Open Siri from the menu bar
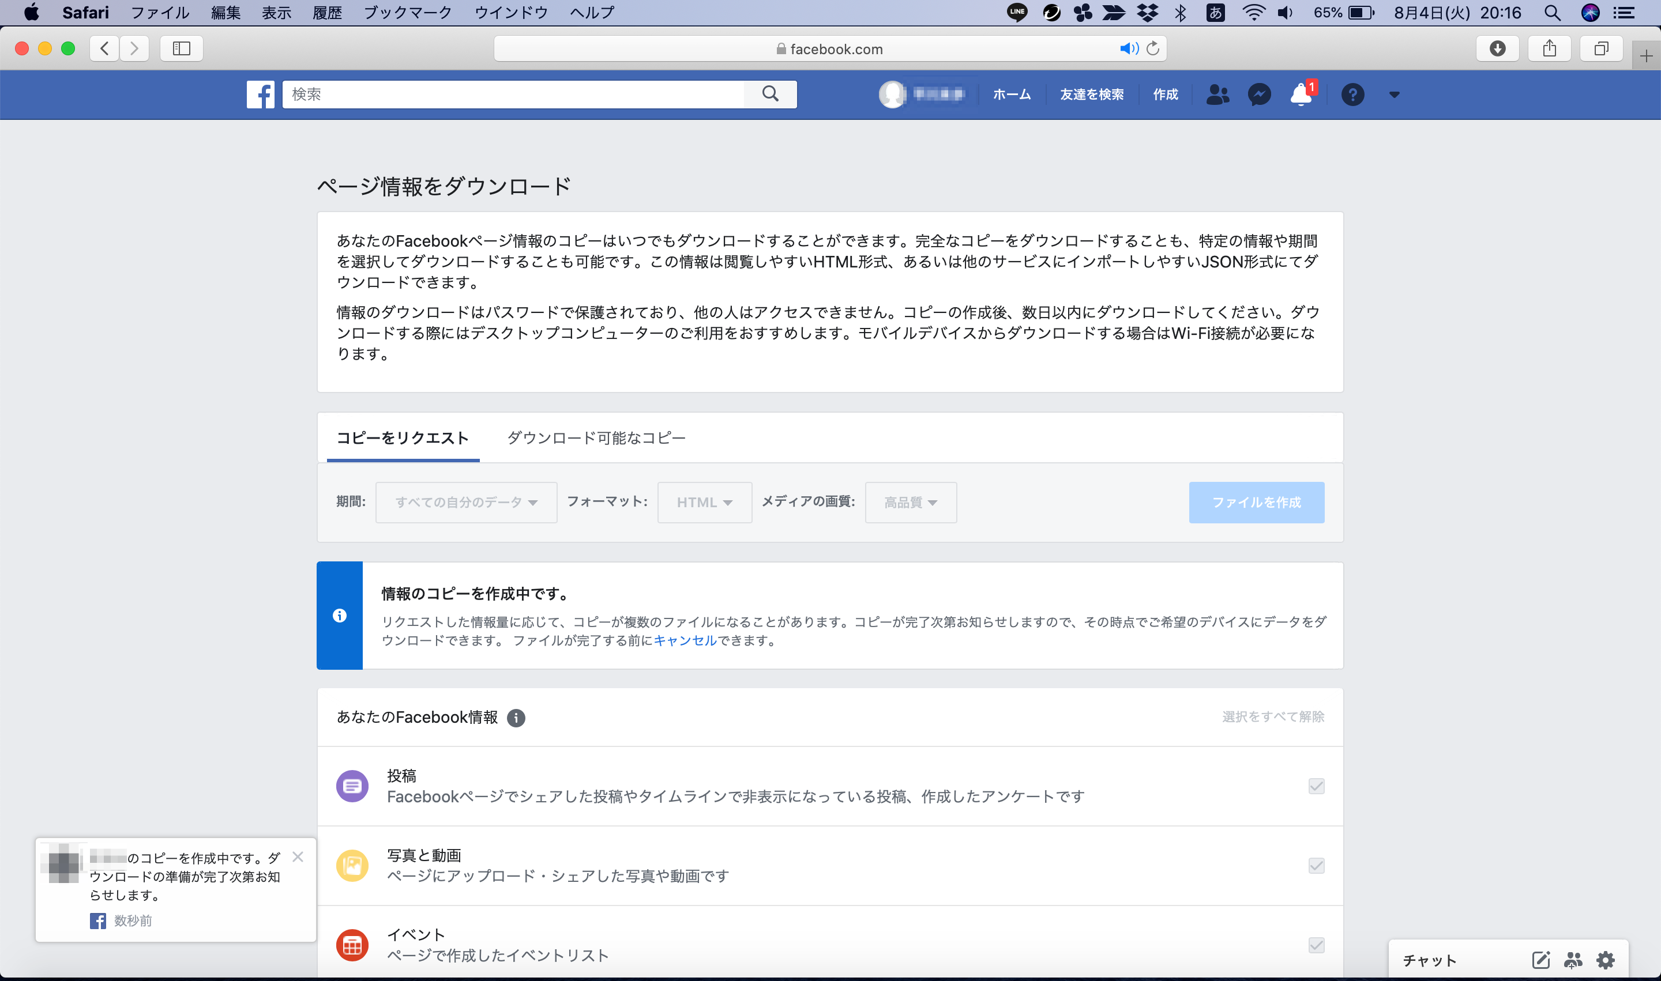This screenshot has width=1661, height=981. [x=1590, y=13]
